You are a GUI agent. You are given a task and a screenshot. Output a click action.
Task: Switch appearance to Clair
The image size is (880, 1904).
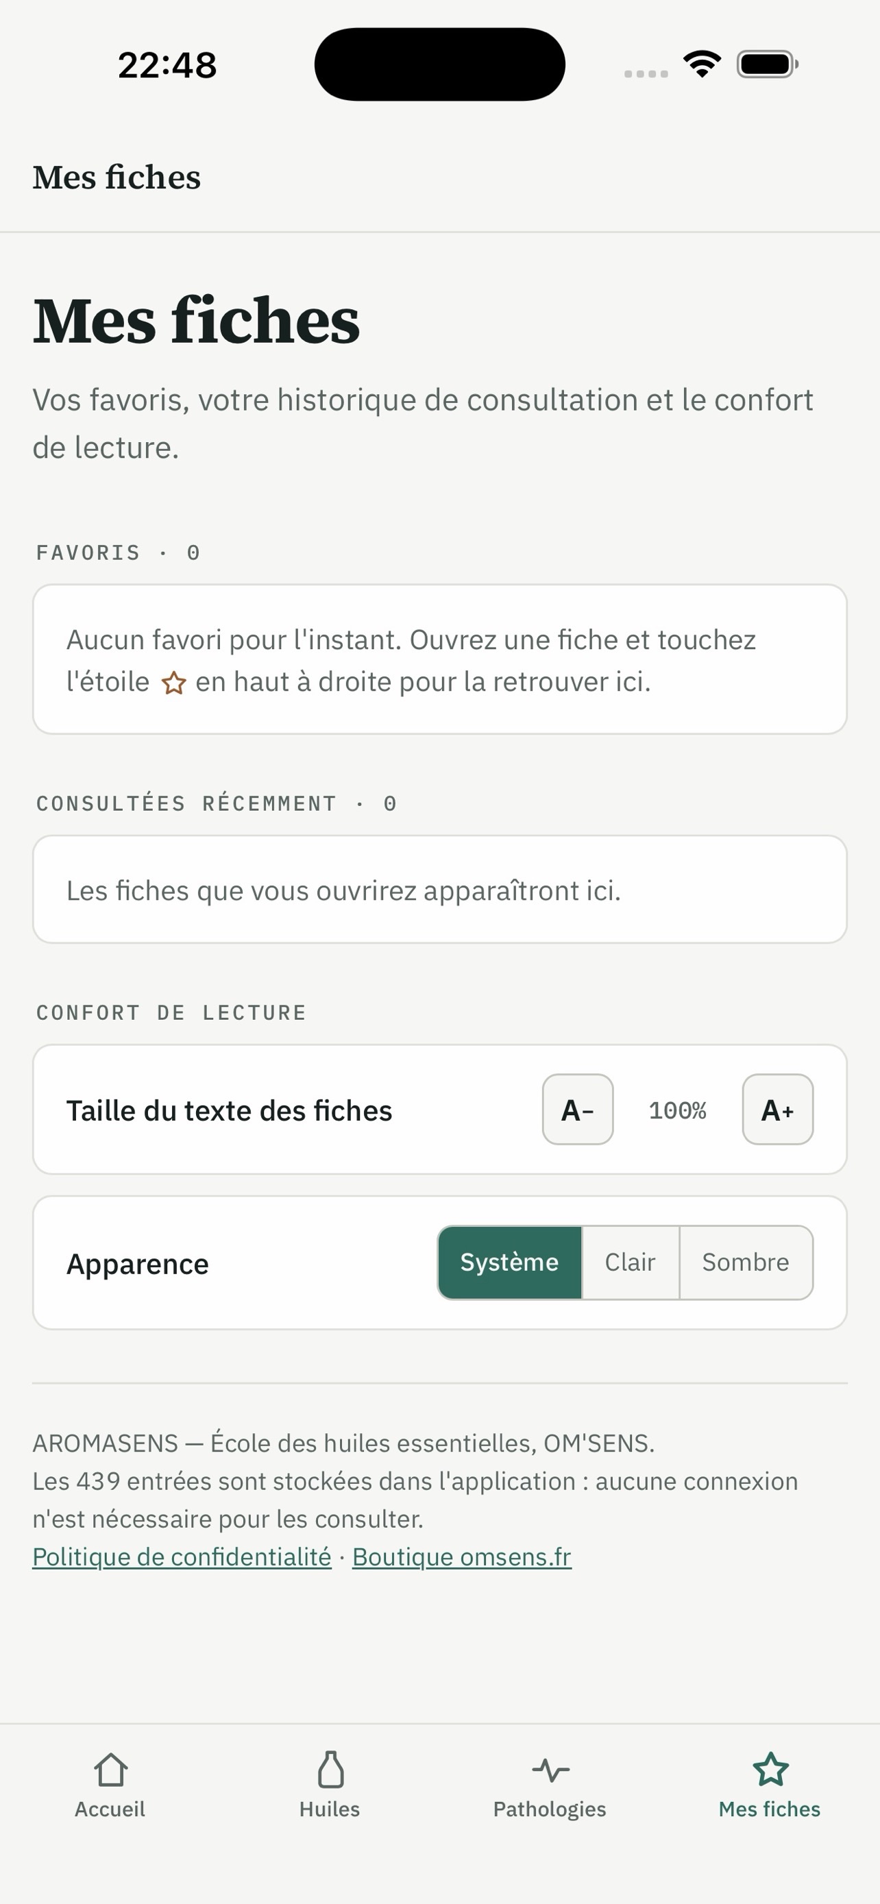click(631, 1262)
